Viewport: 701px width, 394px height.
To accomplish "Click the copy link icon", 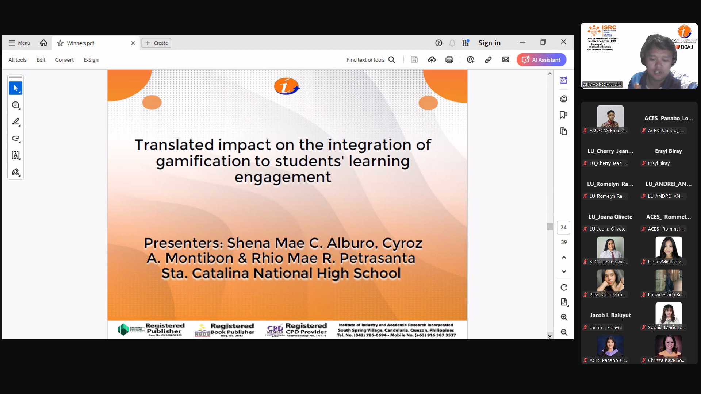I will pos(488,60).
